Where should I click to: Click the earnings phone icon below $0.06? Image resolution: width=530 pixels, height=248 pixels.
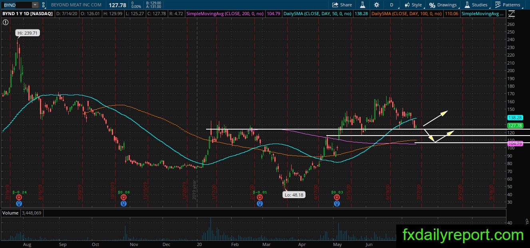coord(123,197)
